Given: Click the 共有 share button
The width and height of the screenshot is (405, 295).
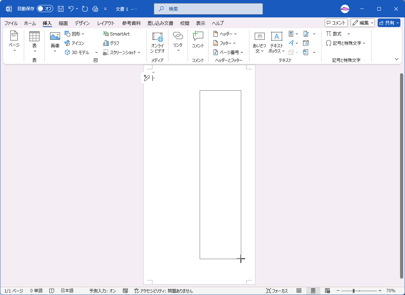Looking at the screenshot, I should click(x=389, y=23).
